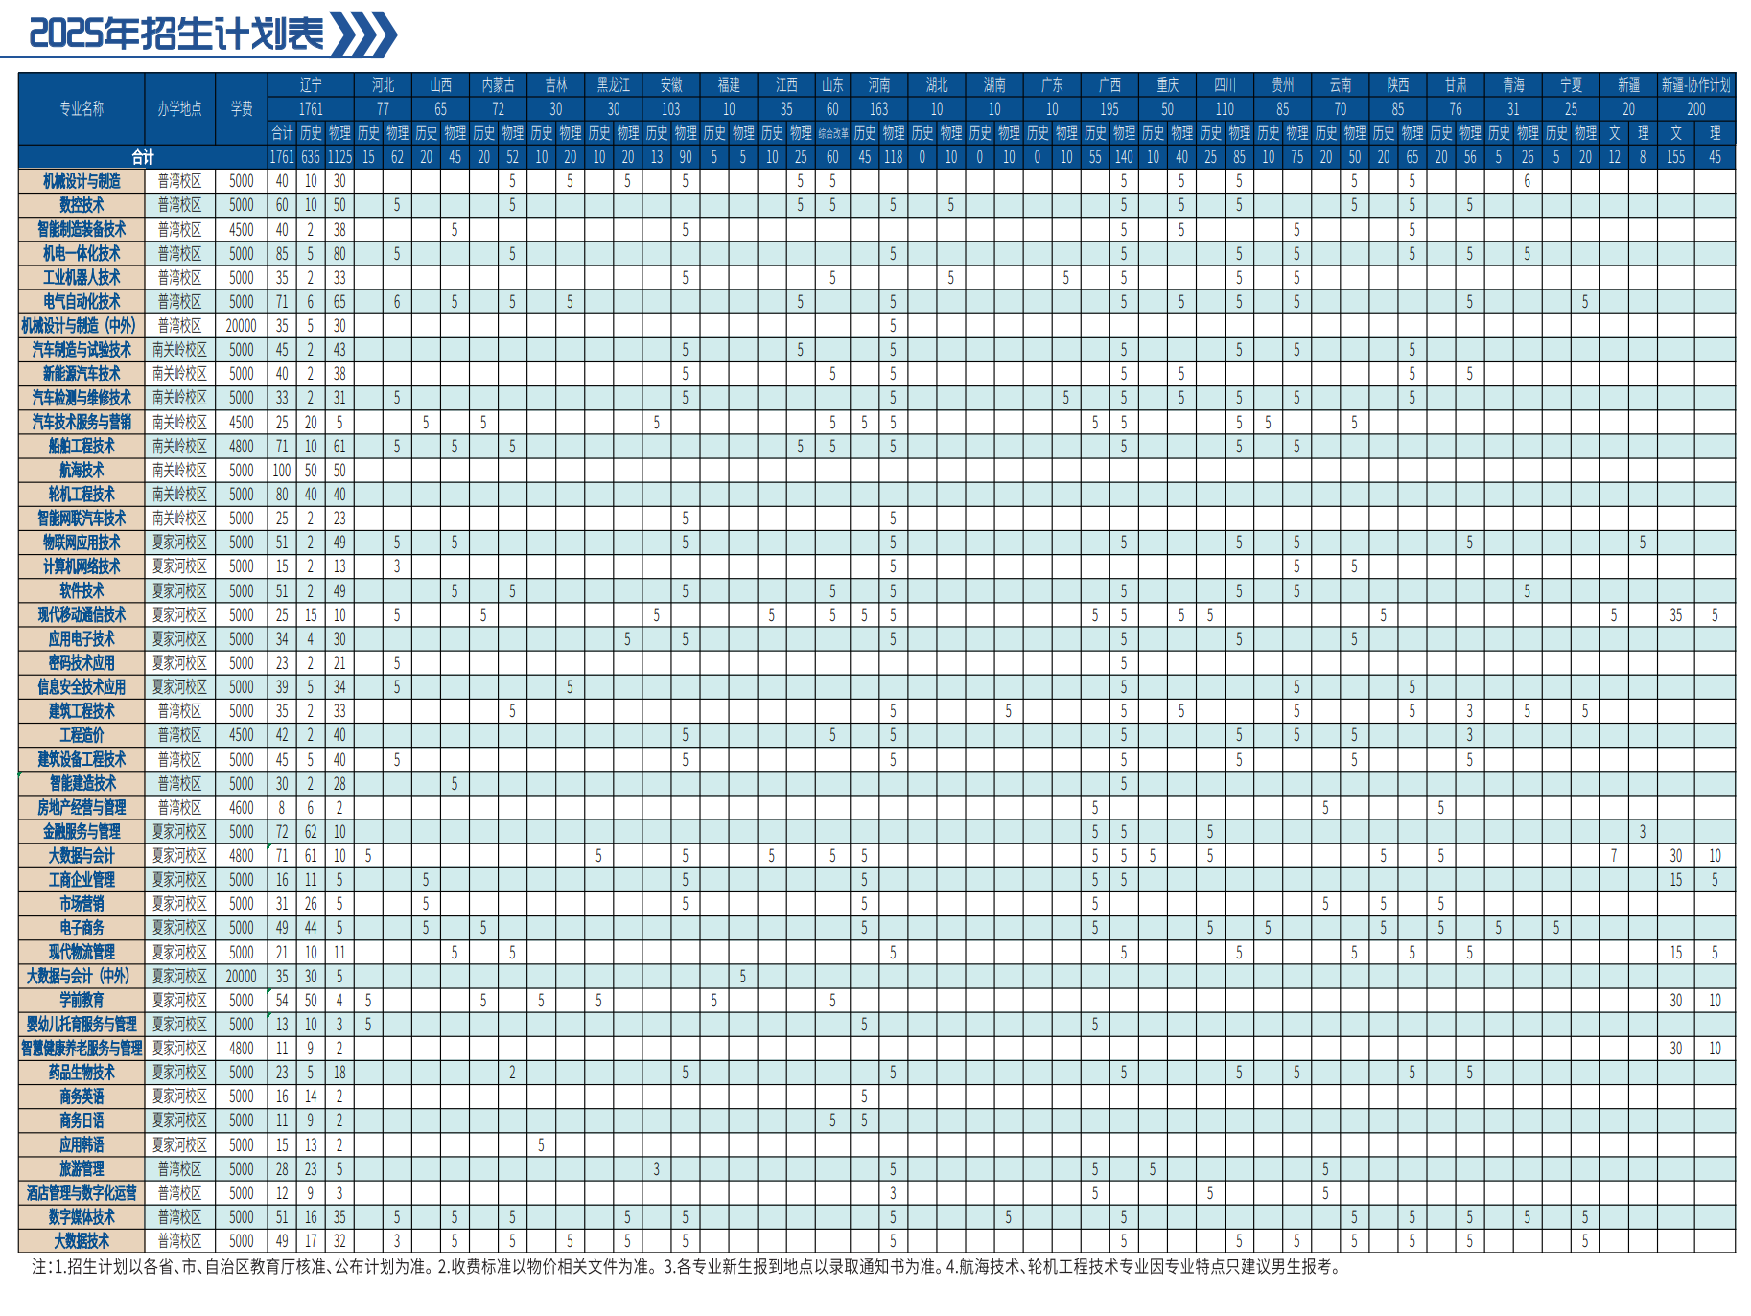
Task: Select the '药品生物技术' major name
Action: 82,1072
